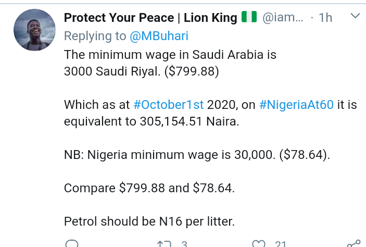Click the Nigerian flag emoji in the name
The image size is (366, 247).
[x=249, y=18]
